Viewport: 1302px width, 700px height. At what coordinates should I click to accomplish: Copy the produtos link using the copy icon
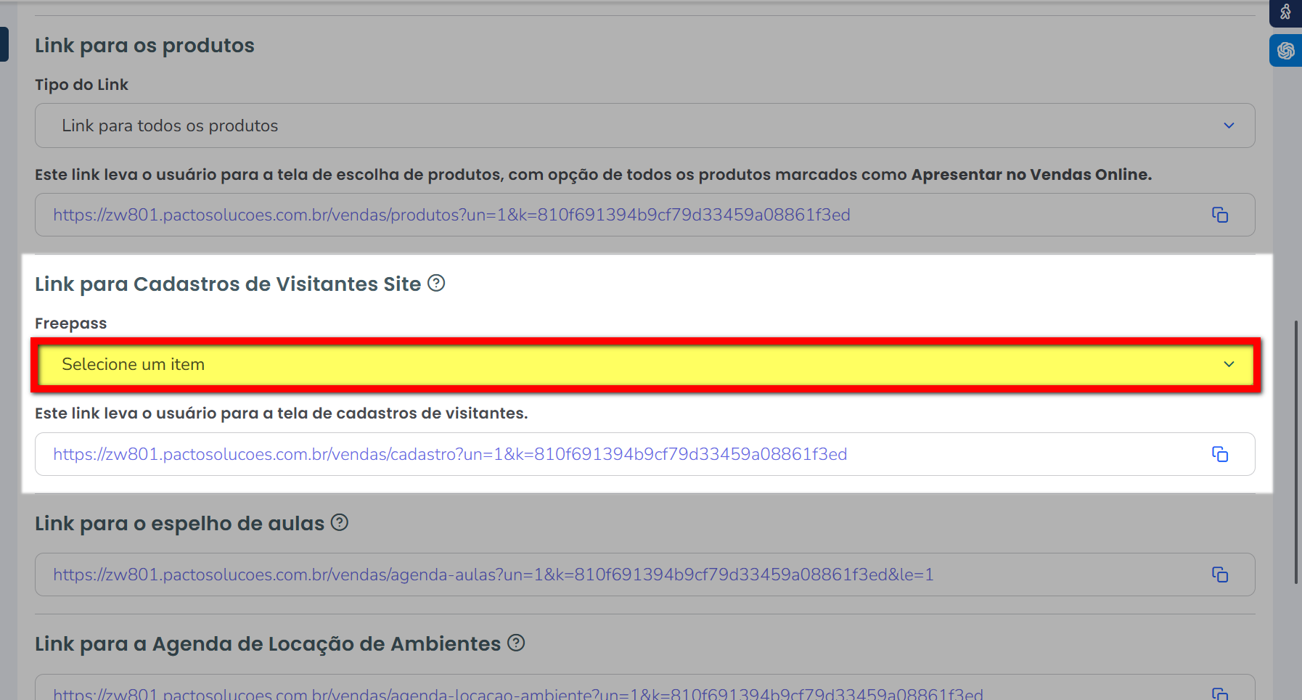[1219, 215]
